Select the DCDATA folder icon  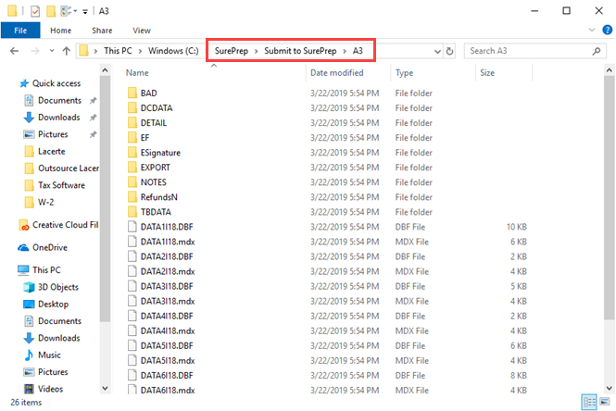[132, 108]
